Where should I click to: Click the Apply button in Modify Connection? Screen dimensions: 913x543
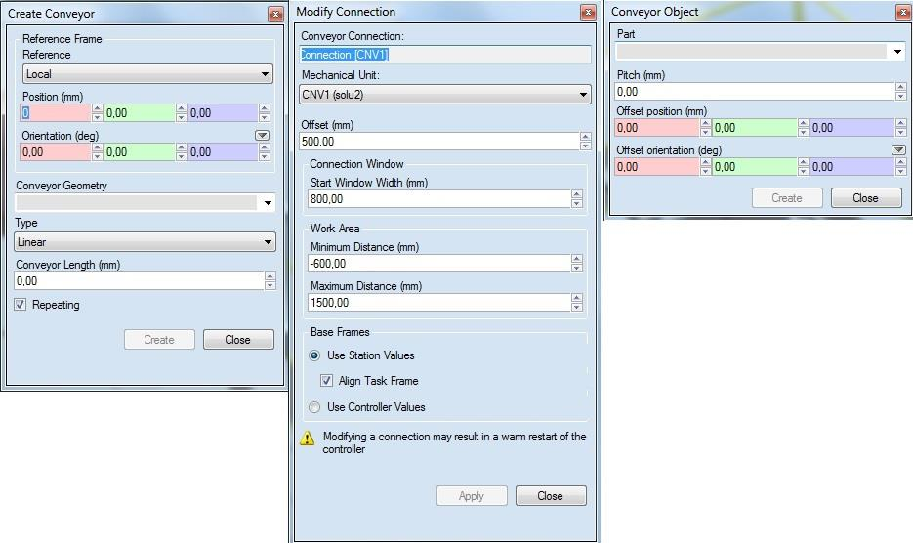(473, 496)
